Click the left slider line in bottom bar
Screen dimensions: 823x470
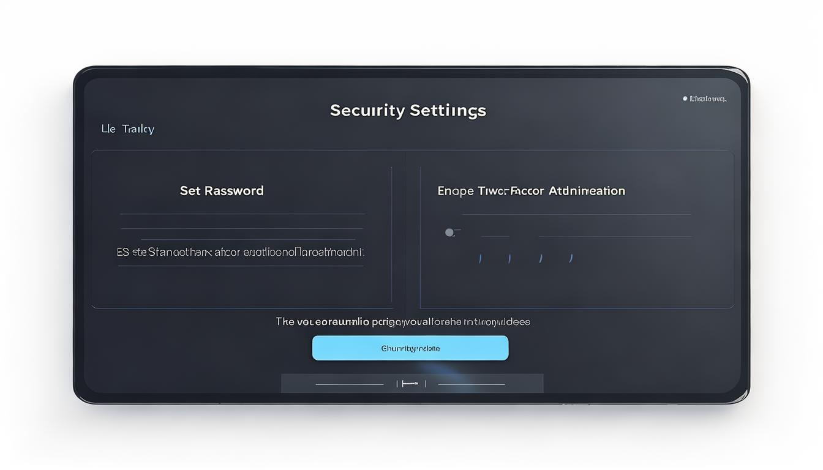(x=350, y=384)
